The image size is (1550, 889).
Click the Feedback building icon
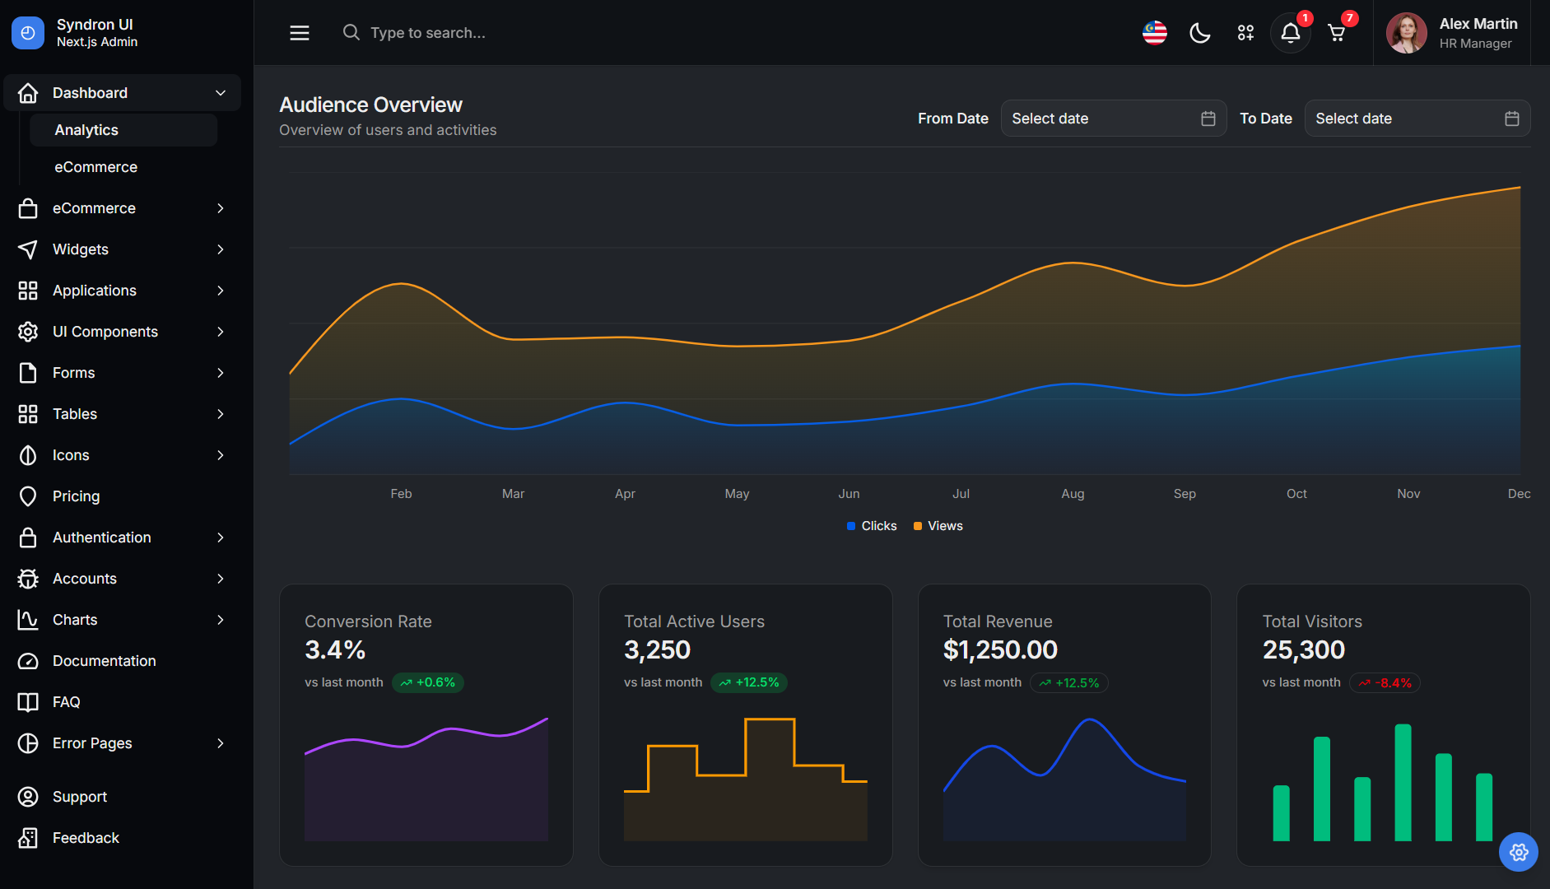click(28, 838)
